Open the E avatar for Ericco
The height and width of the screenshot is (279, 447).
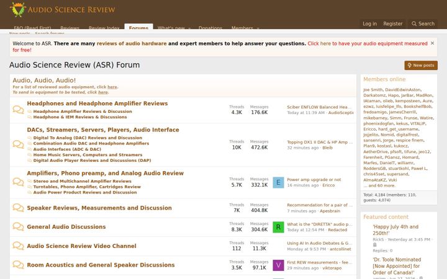coord(278,182)
